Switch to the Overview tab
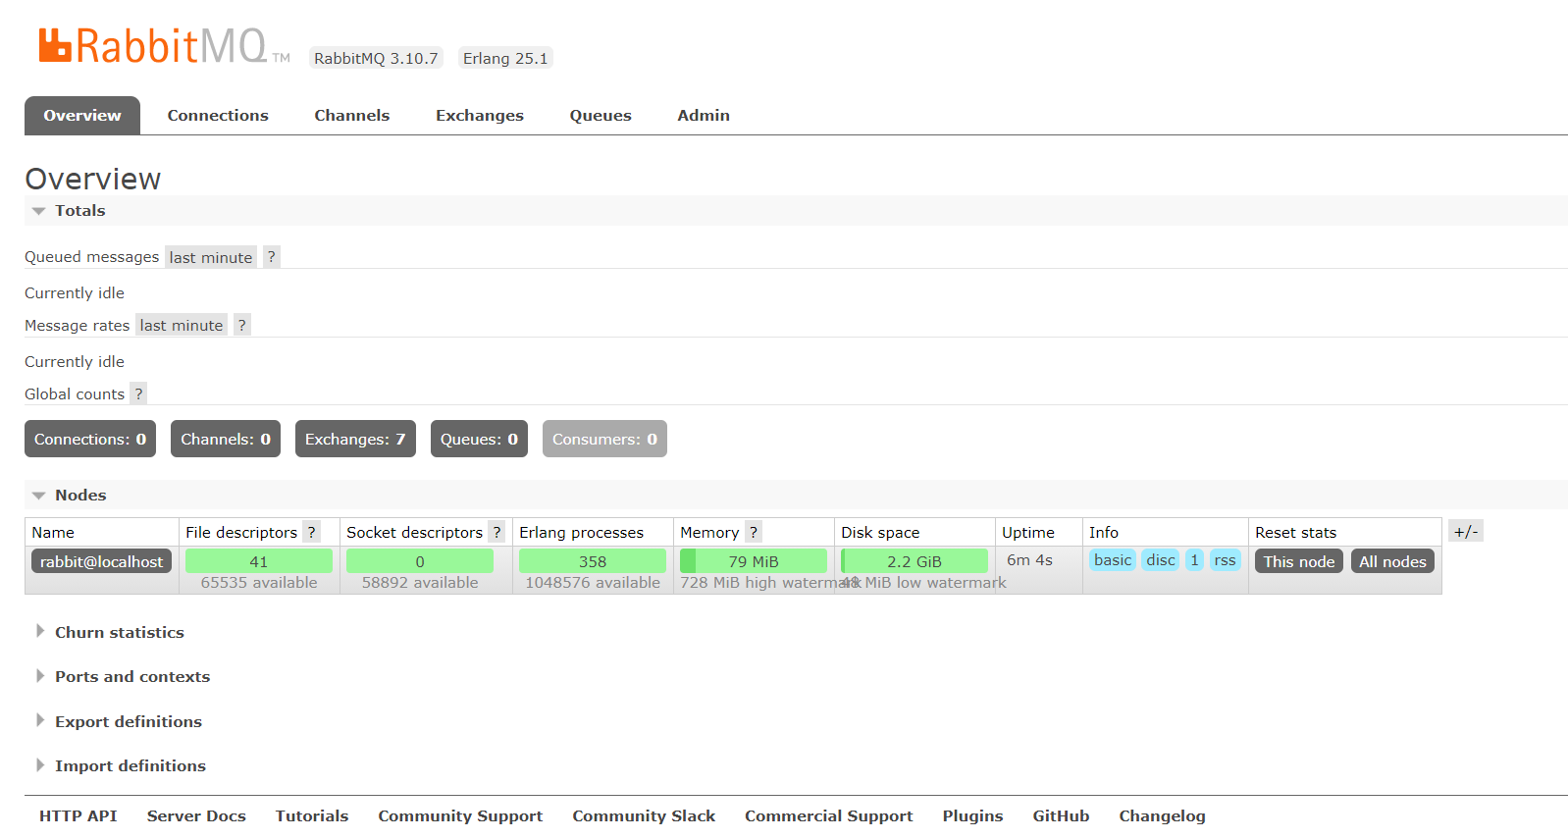The image size is (1568, 839). [x=82, y=115]
